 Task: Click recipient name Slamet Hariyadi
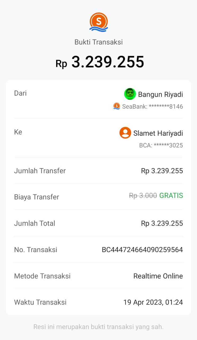tap(158, 133)
